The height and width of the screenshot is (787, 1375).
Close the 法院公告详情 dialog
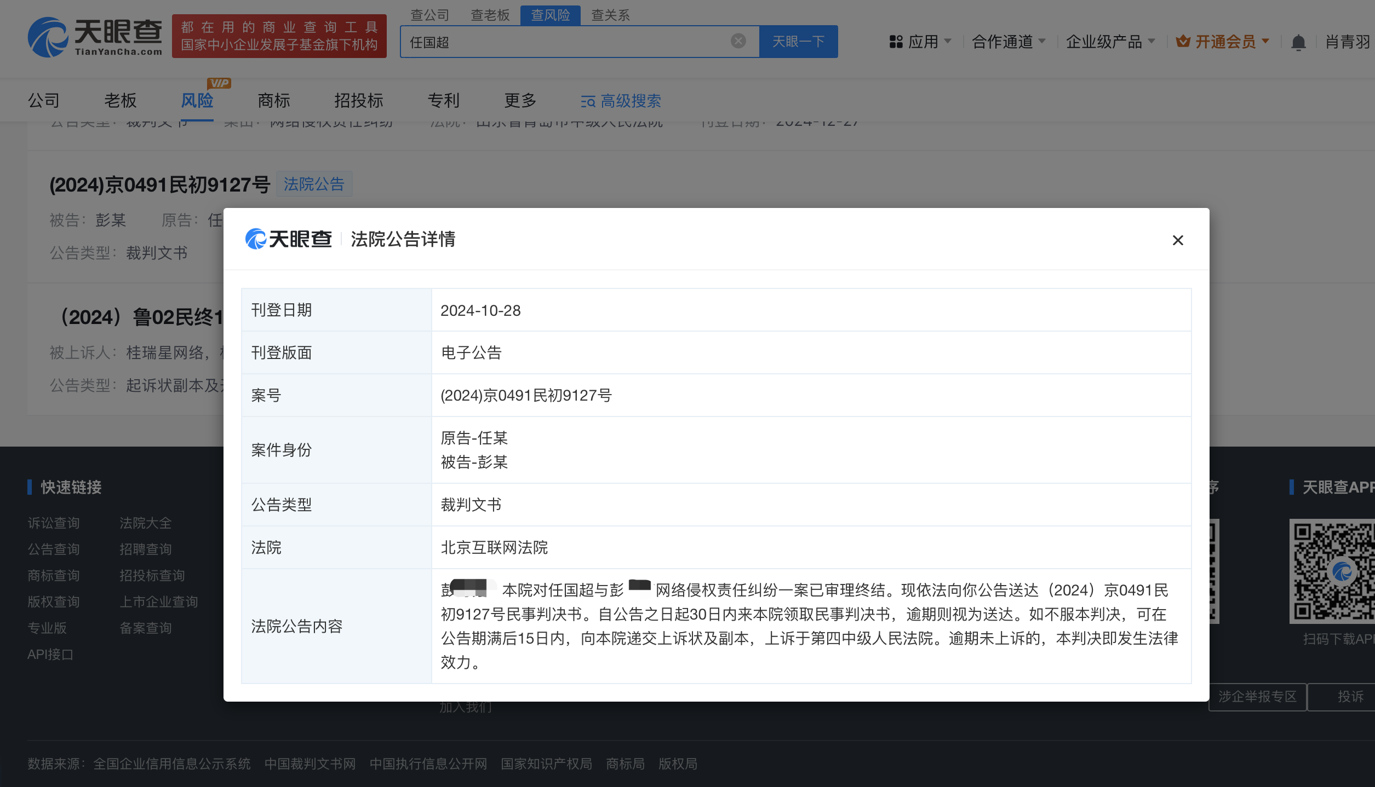pyautogui.click(x=1177, y=240)
